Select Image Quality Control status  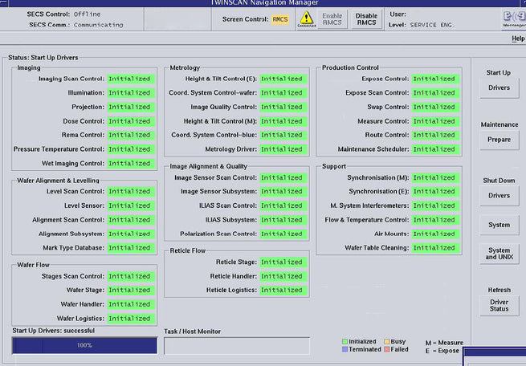coord(283,107)
